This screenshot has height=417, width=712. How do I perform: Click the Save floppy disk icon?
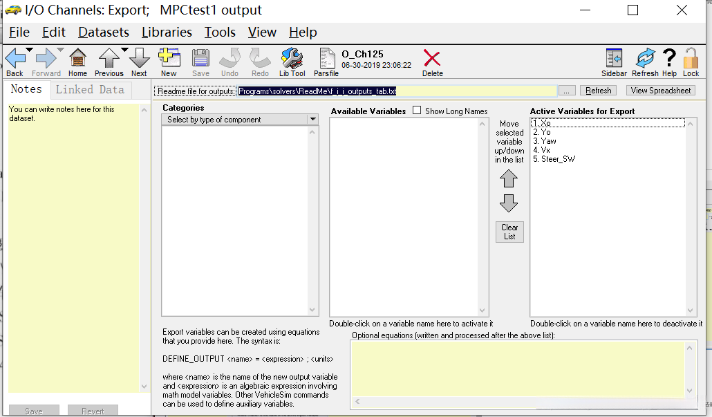coord(200,59)
